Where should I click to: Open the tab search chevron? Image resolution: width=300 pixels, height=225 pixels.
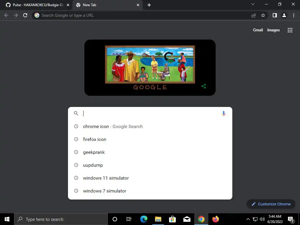point(253,4)
